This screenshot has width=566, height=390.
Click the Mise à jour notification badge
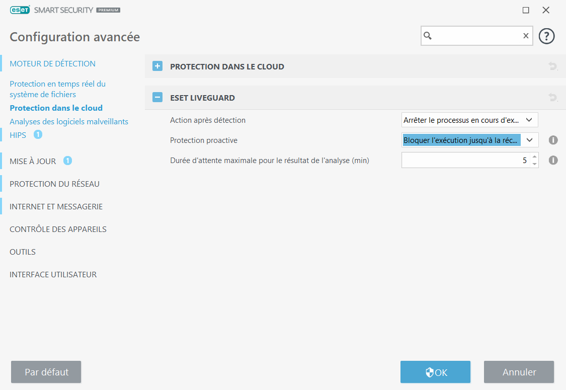pos(67,161)
